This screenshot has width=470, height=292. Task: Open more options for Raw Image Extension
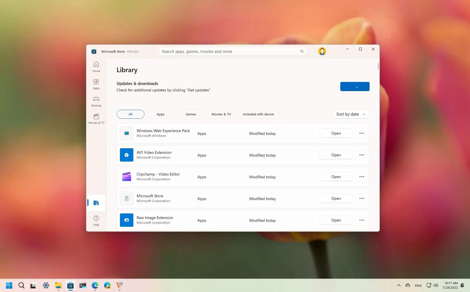362,220
